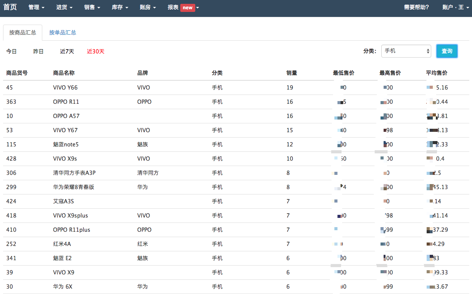Click the 销量 column header
This screenshot has height=294, width=472.
pos(292,73)
